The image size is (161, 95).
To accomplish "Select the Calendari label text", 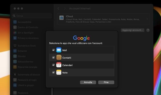I will (68, 65).
